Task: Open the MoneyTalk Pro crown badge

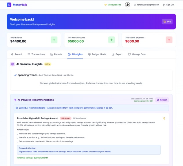Action: tap(113, 5)
